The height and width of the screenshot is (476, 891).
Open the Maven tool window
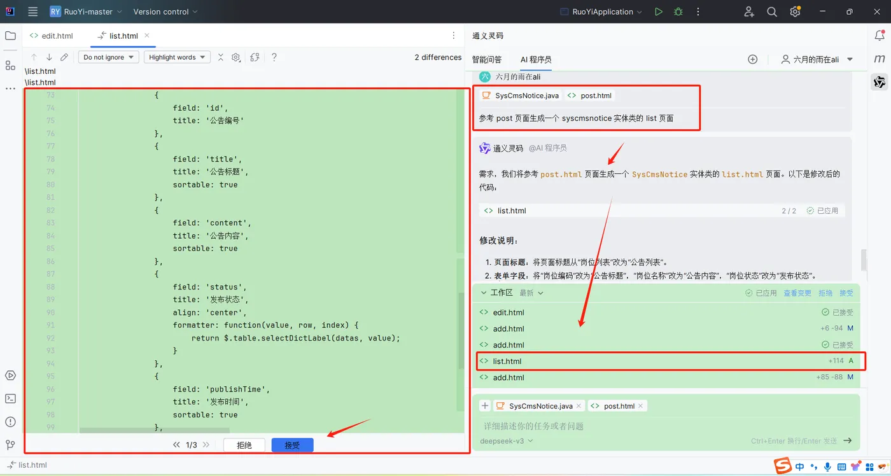click(880, 59)
